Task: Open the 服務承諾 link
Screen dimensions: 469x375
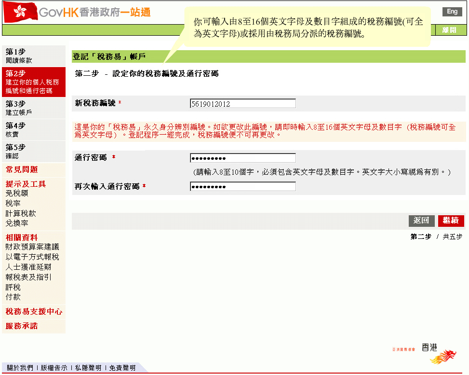Action: coord(22,326)
